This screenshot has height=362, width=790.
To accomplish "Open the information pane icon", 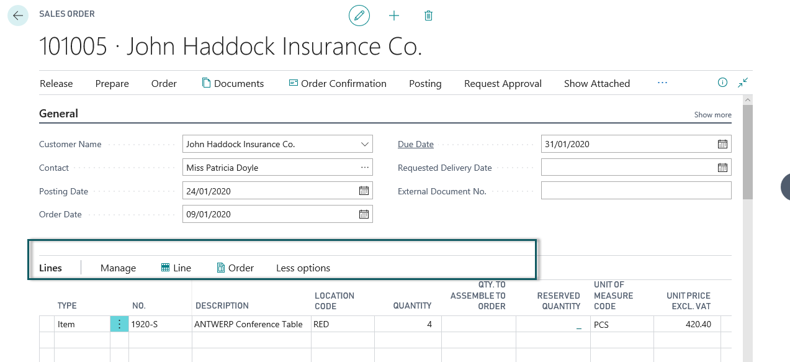I will (x=722, y=83).
